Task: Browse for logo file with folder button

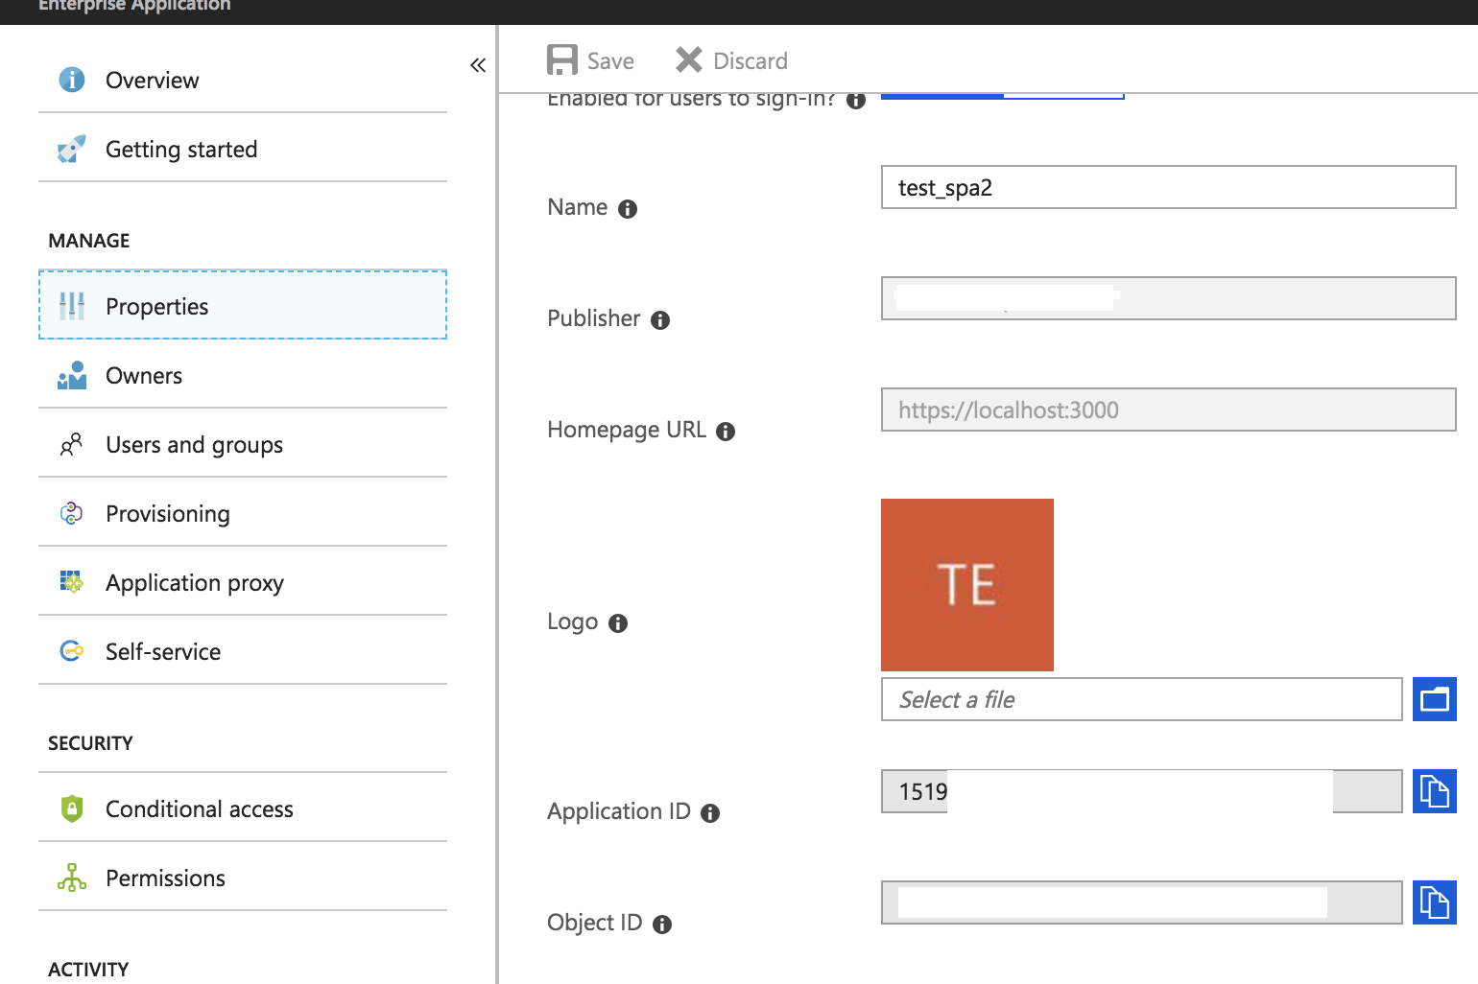Action: (1435, 699)
